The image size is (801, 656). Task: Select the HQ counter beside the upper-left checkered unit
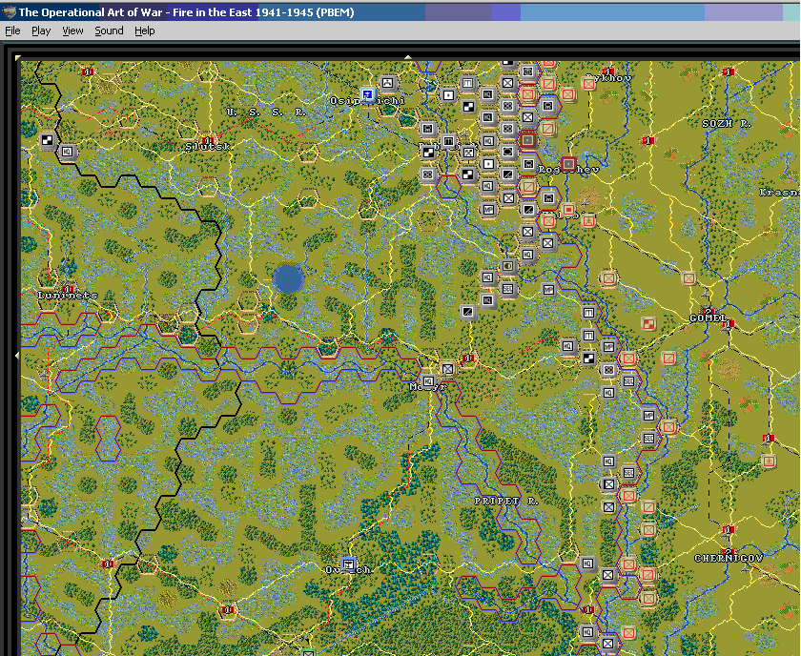[x=67, y=152]
